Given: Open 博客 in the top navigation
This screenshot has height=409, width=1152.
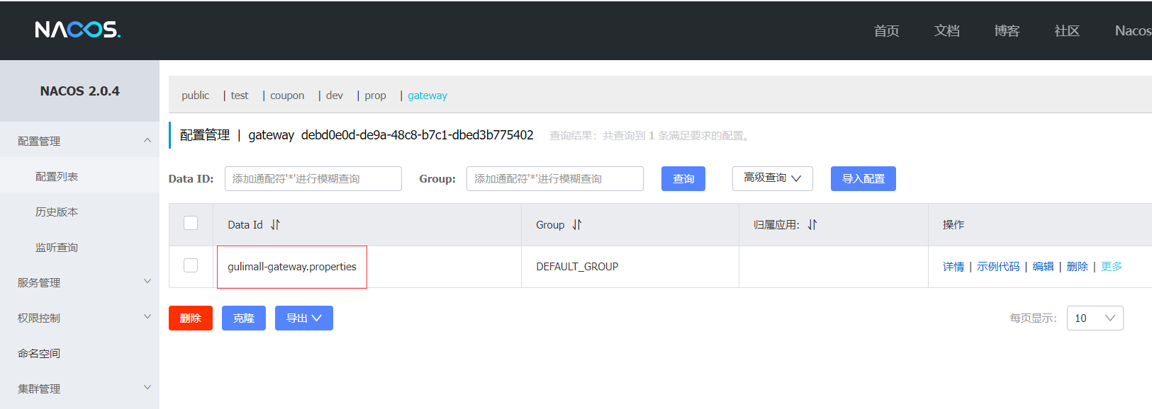Looking at the screenshot, I should [1007, 30].
